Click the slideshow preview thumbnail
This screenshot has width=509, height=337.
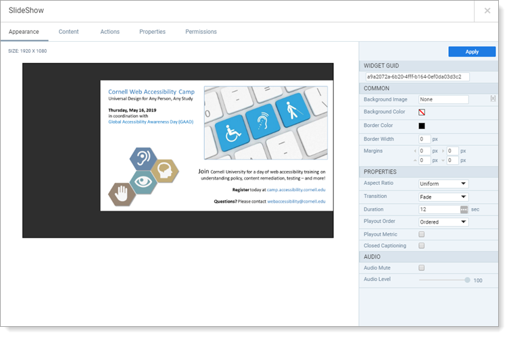pyautogui.click(x=178, y=150)
